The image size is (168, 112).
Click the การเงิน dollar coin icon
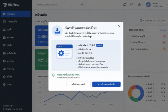click(4, 61)
